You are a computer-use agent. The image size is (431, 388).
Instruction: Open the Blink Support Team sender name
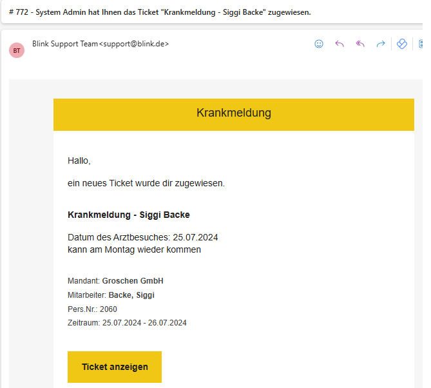(64, 44)
